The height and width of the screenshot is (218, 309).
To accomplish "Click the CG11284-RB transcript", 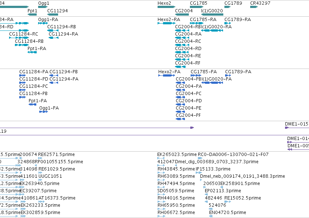I will (22, 45).
